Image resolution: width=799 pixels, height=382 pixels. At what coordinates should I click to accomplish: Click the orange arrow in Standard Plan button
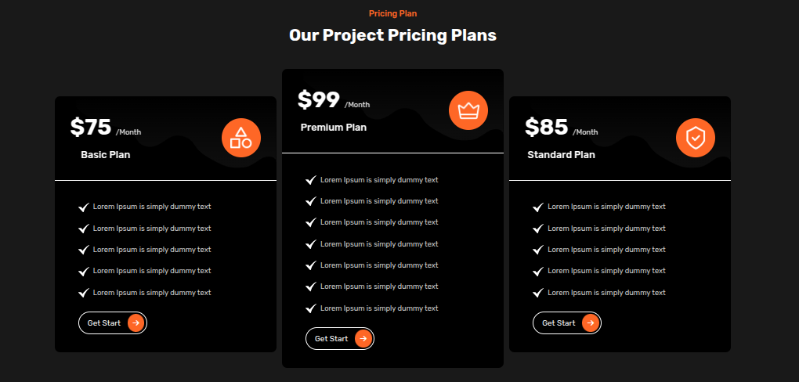click(591, 323)
